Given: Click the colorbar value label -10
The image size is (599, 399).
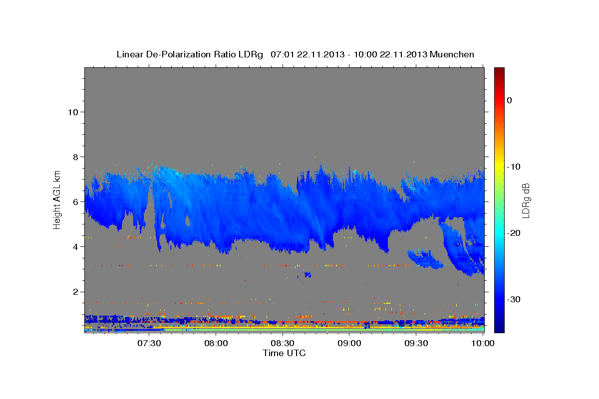Looking at the screenshot, I should coord(514,167).
